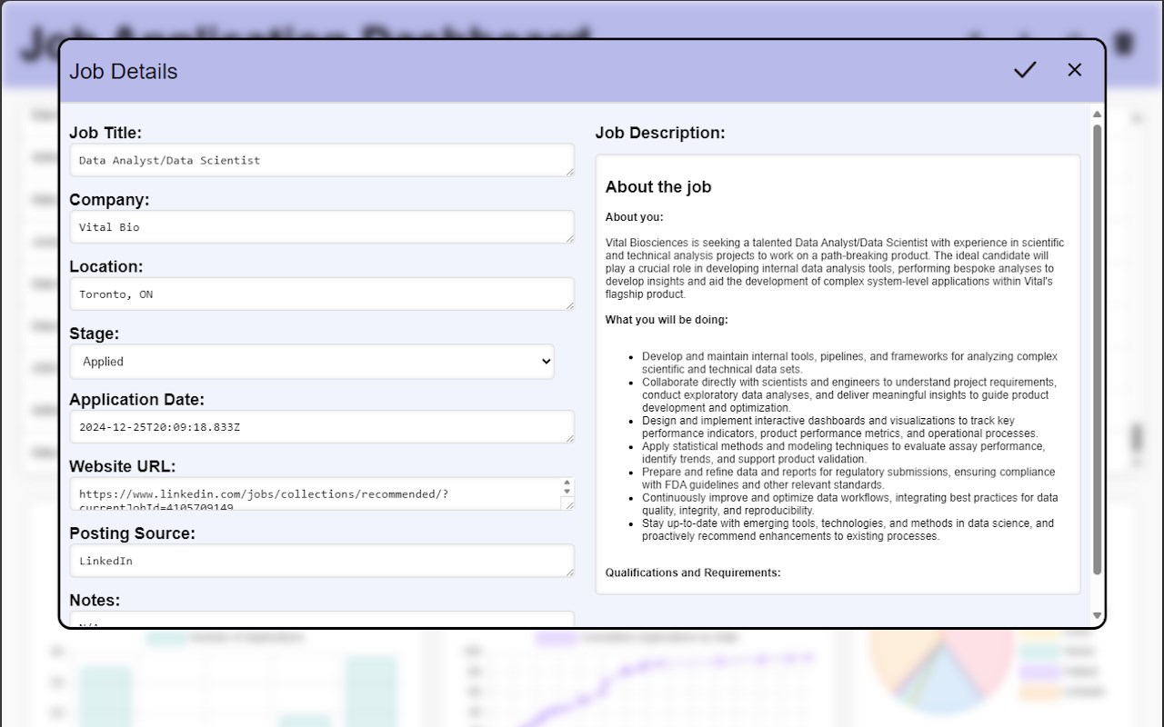Click the 'Stage:' label
Screen dimensions: 1164x727
click(95, 334)
